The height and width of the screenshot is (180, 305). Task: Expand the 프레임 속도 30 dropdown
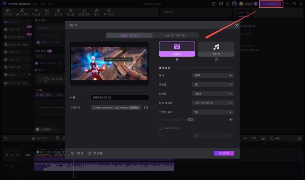[213, 112]
